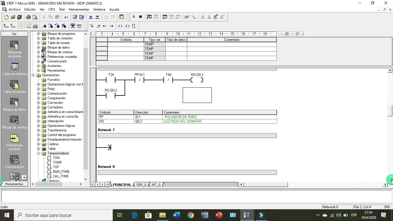Open Referencias cruzadas in navigation bar
Screen dimensions: 393x221
click(x=14, y=142)
